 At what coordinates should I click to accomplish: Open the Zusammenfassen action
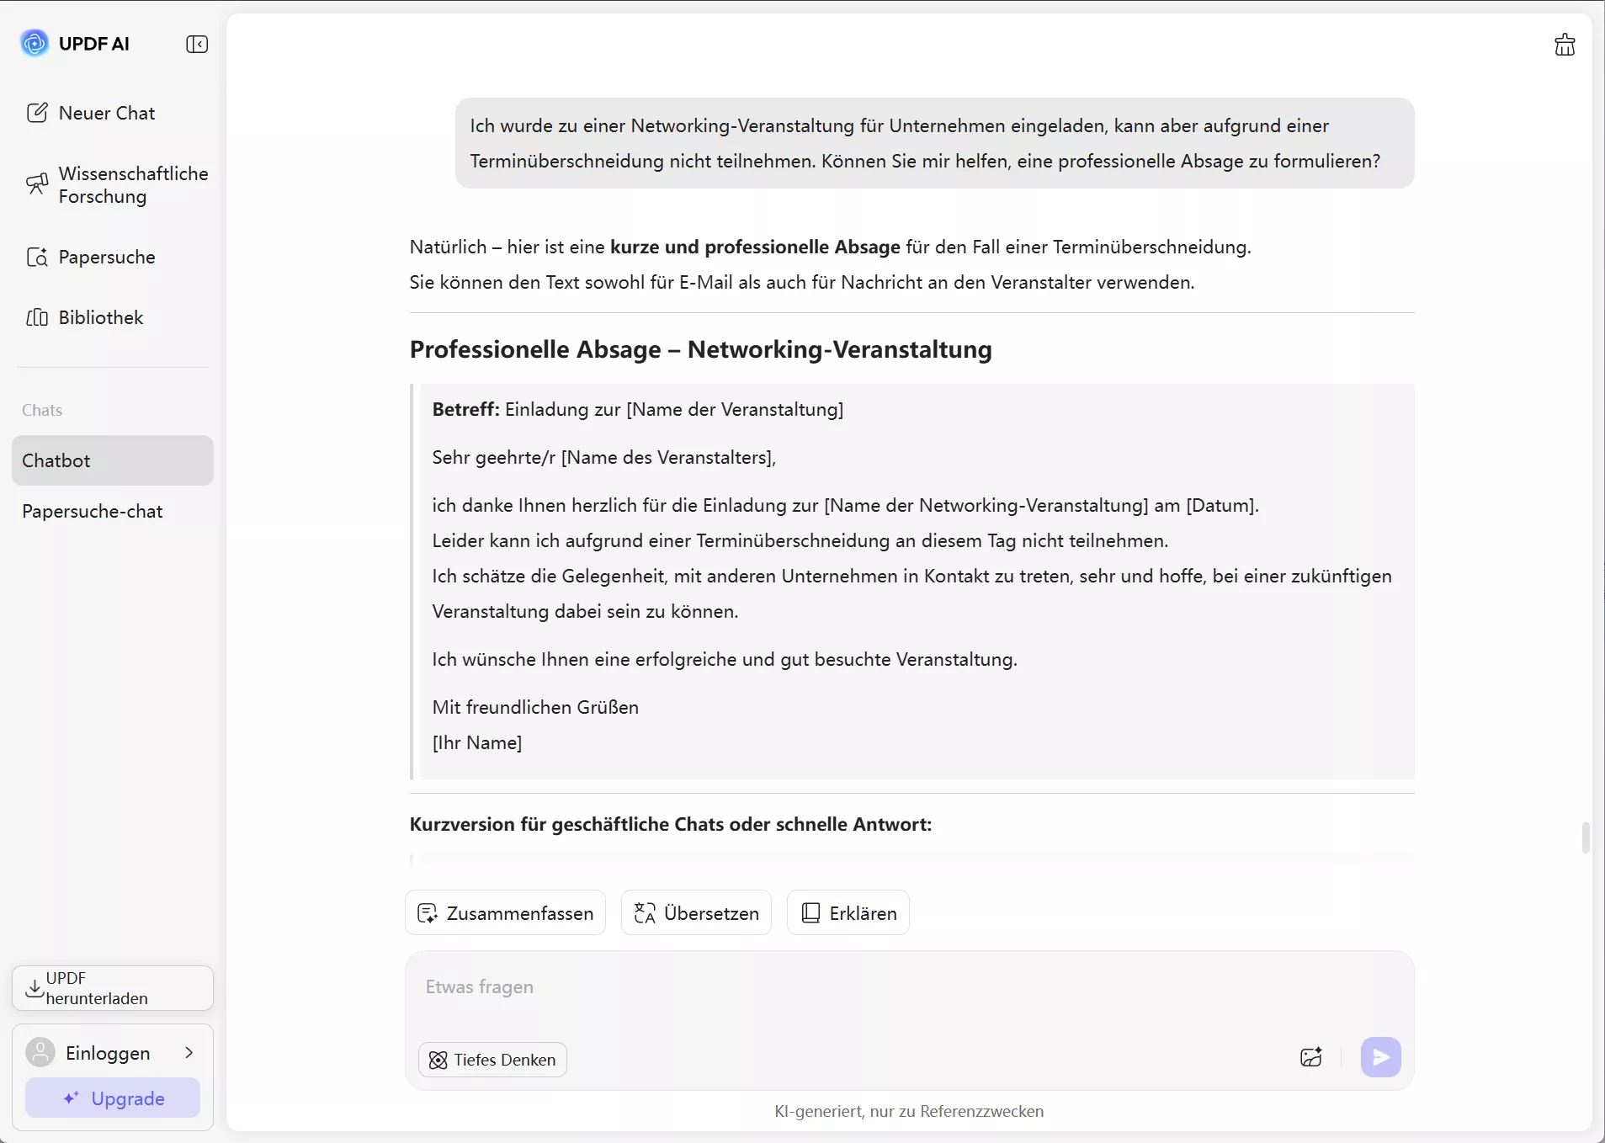(505, 912)
